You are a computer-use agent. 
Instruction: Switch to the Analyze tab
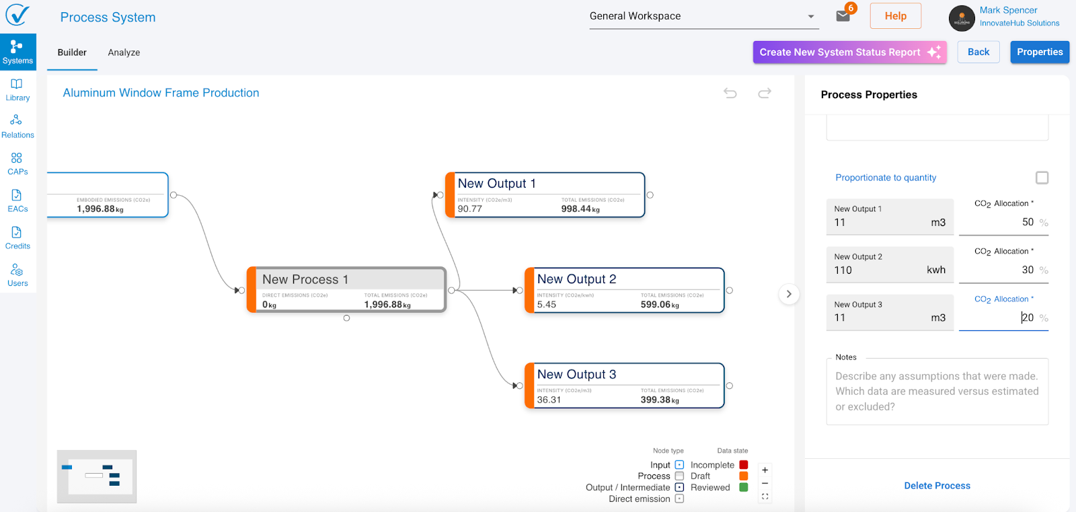point(124,52)
